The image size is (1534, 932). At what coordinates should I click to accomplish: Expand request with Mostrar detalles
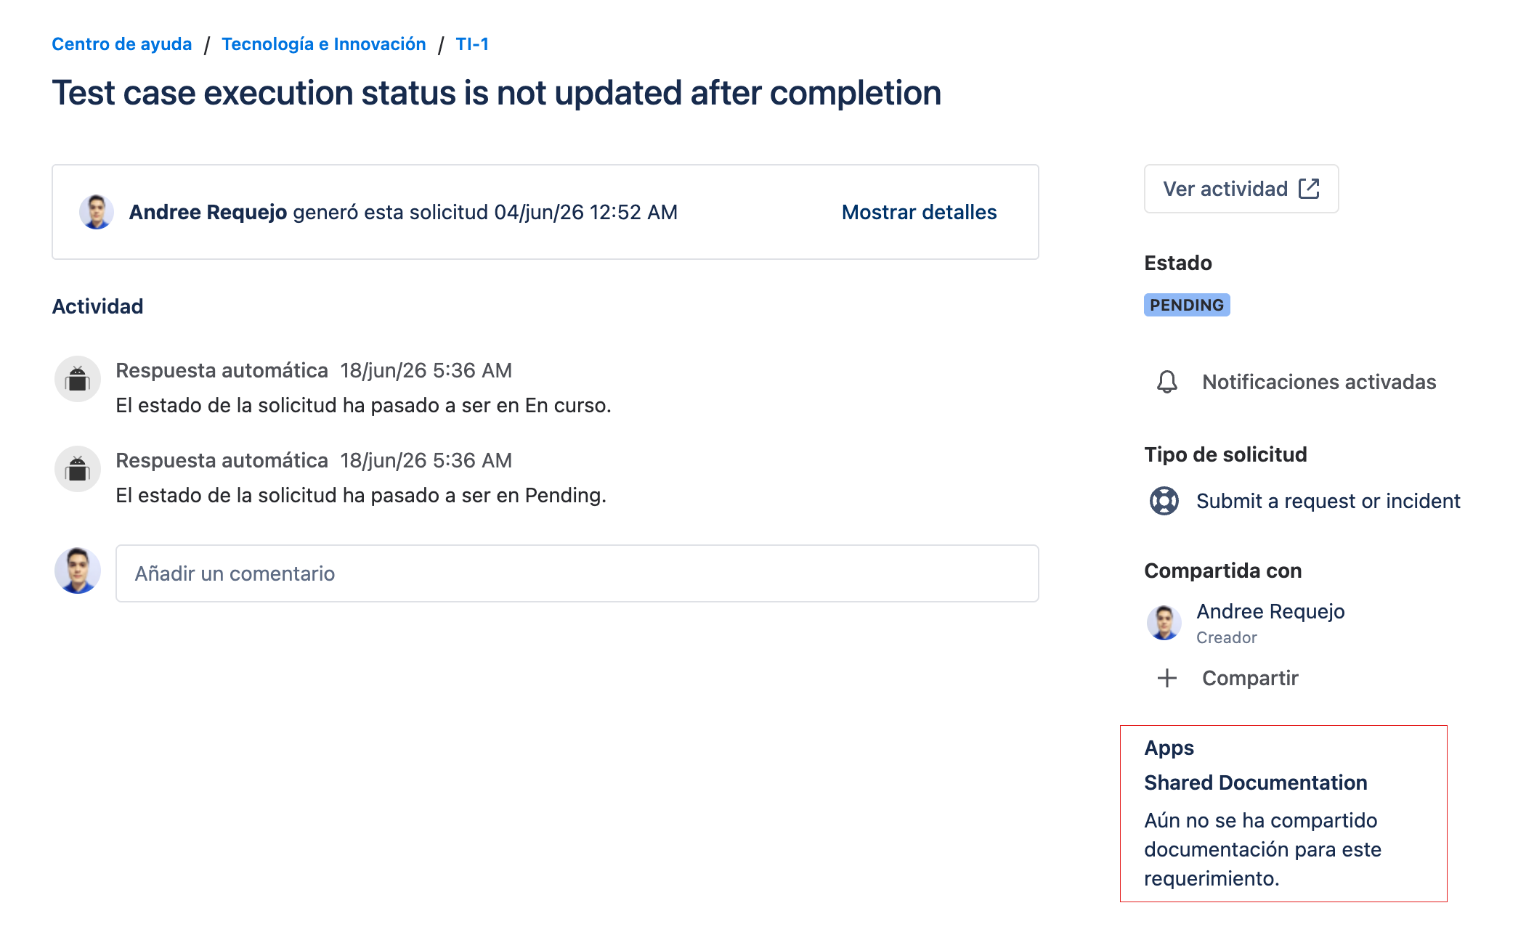click(x=919, y=212)
